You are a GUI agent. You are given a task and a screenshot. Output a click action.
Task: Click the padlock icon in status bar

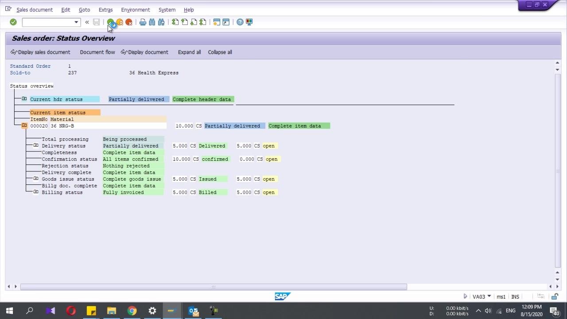pyautogui.click(x=555, y=297)
